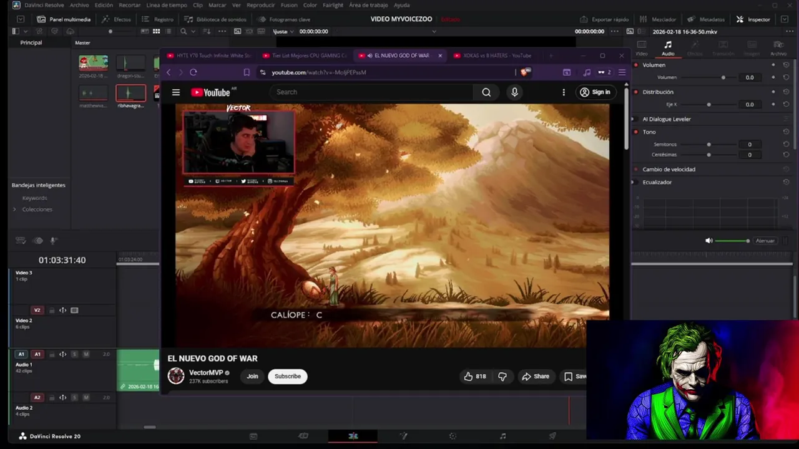Open the Metadatos panel
The height and width of the screenshot is (449, 799).
click(x=707, y=19)
